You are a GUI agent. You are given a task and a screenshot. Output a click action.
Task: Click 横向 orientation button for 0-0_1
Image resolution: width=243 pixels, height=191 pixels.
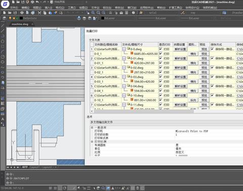tap(193, 54)
